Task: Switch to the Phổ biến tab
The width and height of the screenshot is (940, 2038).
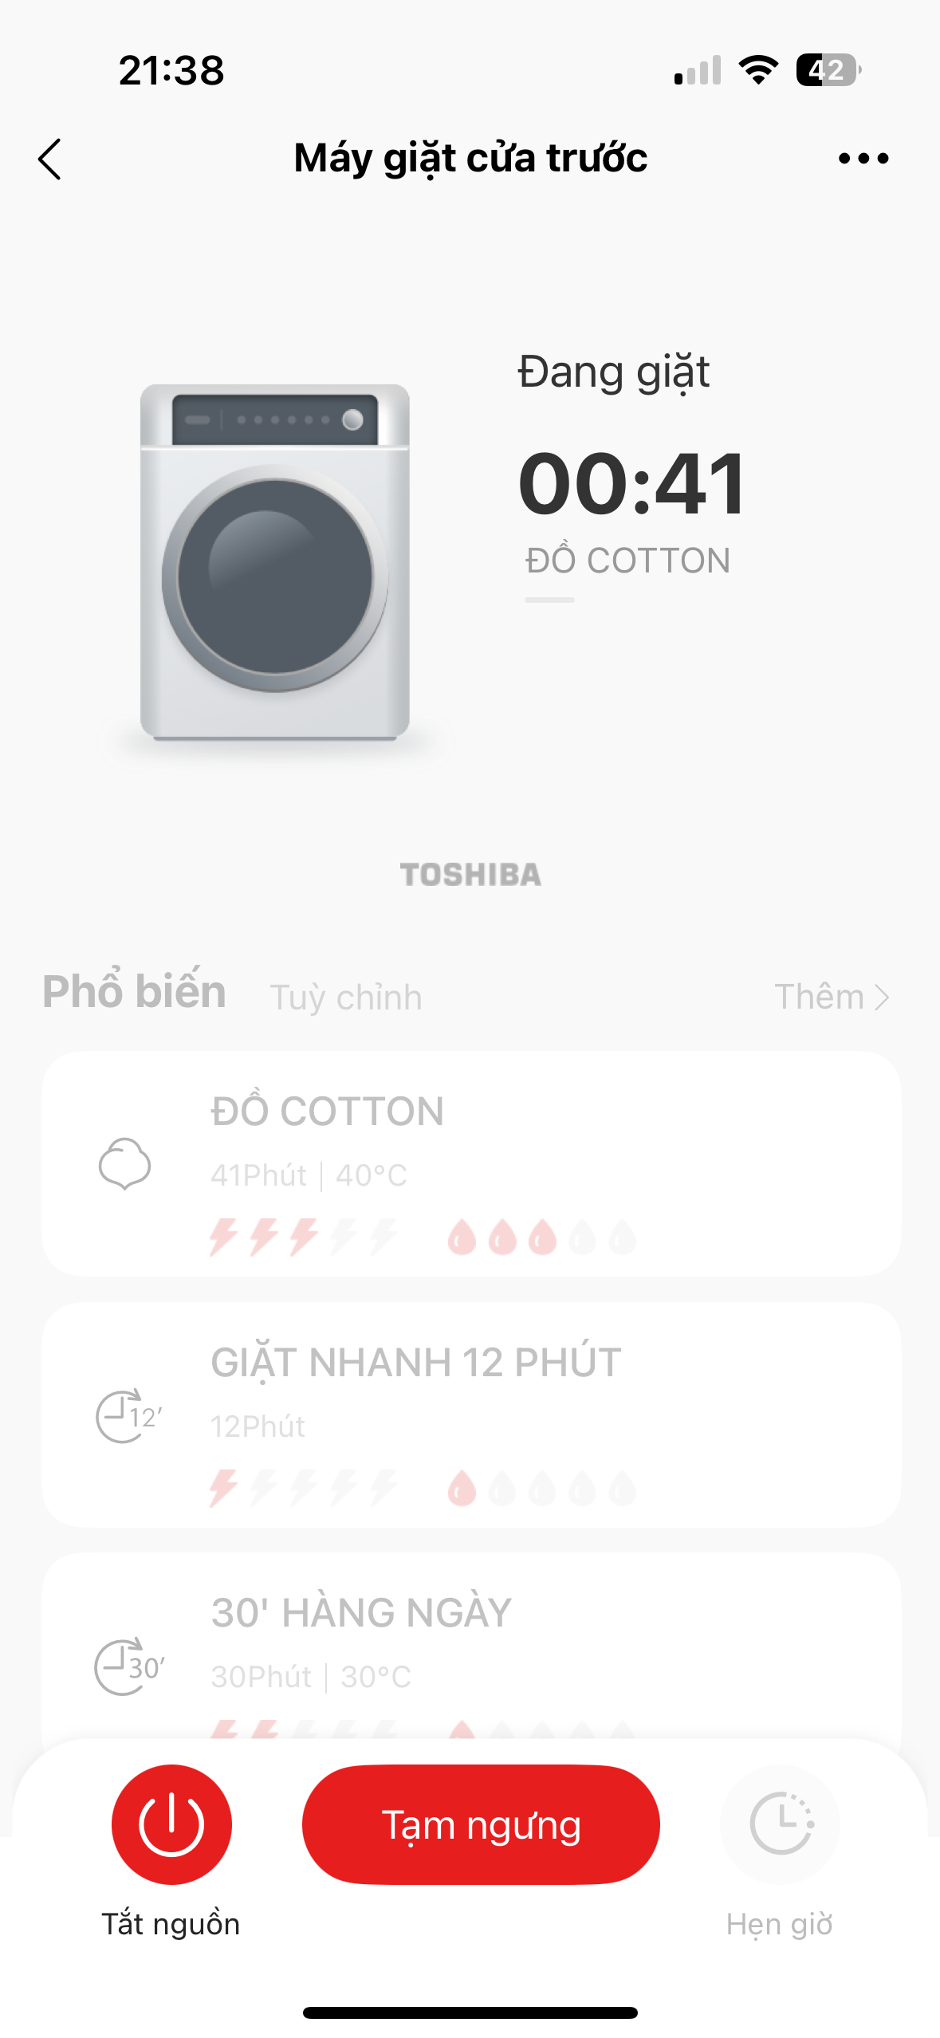Action: click(x=134, y=992)
